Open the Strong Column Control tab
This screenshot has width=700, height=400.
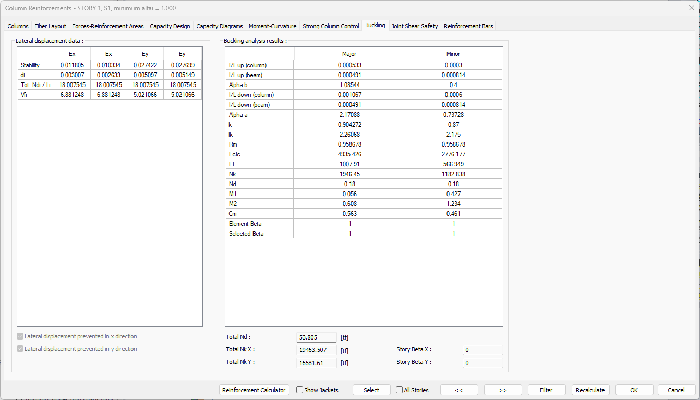click(331, 26)
